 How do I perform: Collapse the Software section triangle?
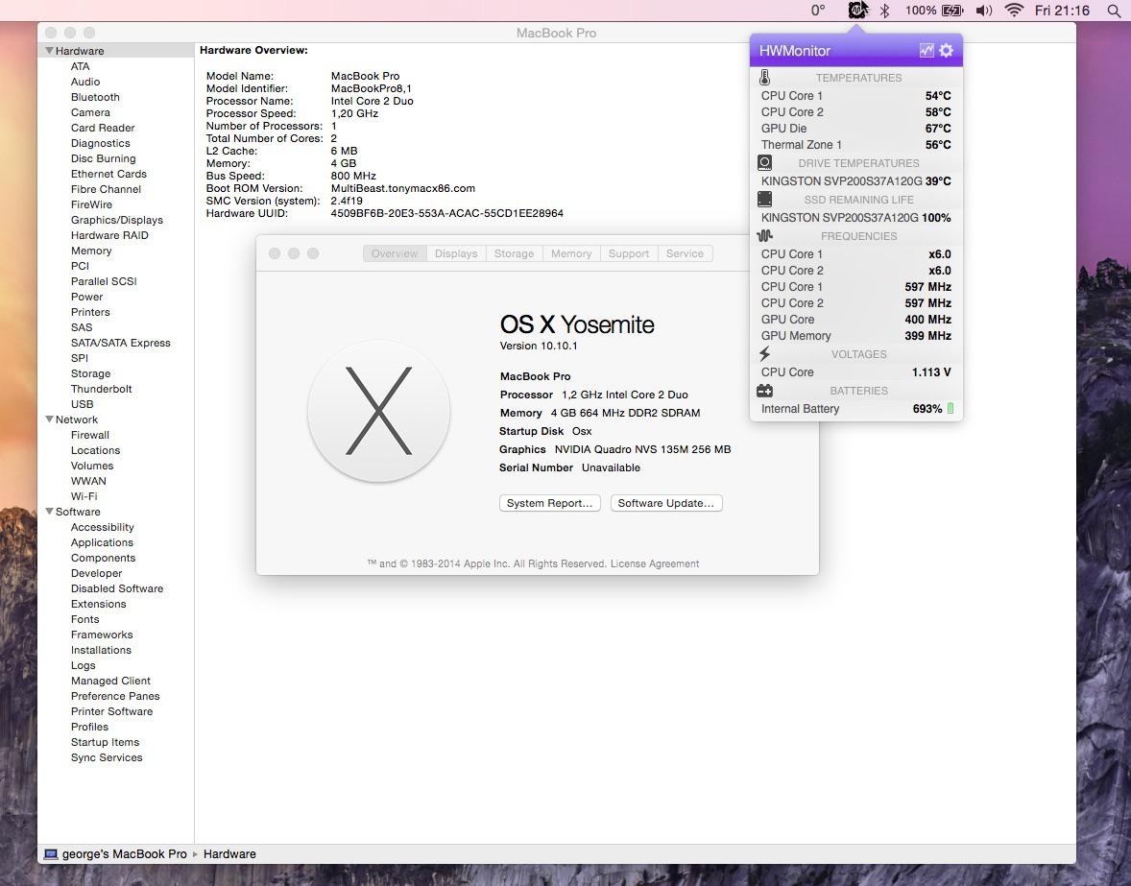[x=49, y=512]
